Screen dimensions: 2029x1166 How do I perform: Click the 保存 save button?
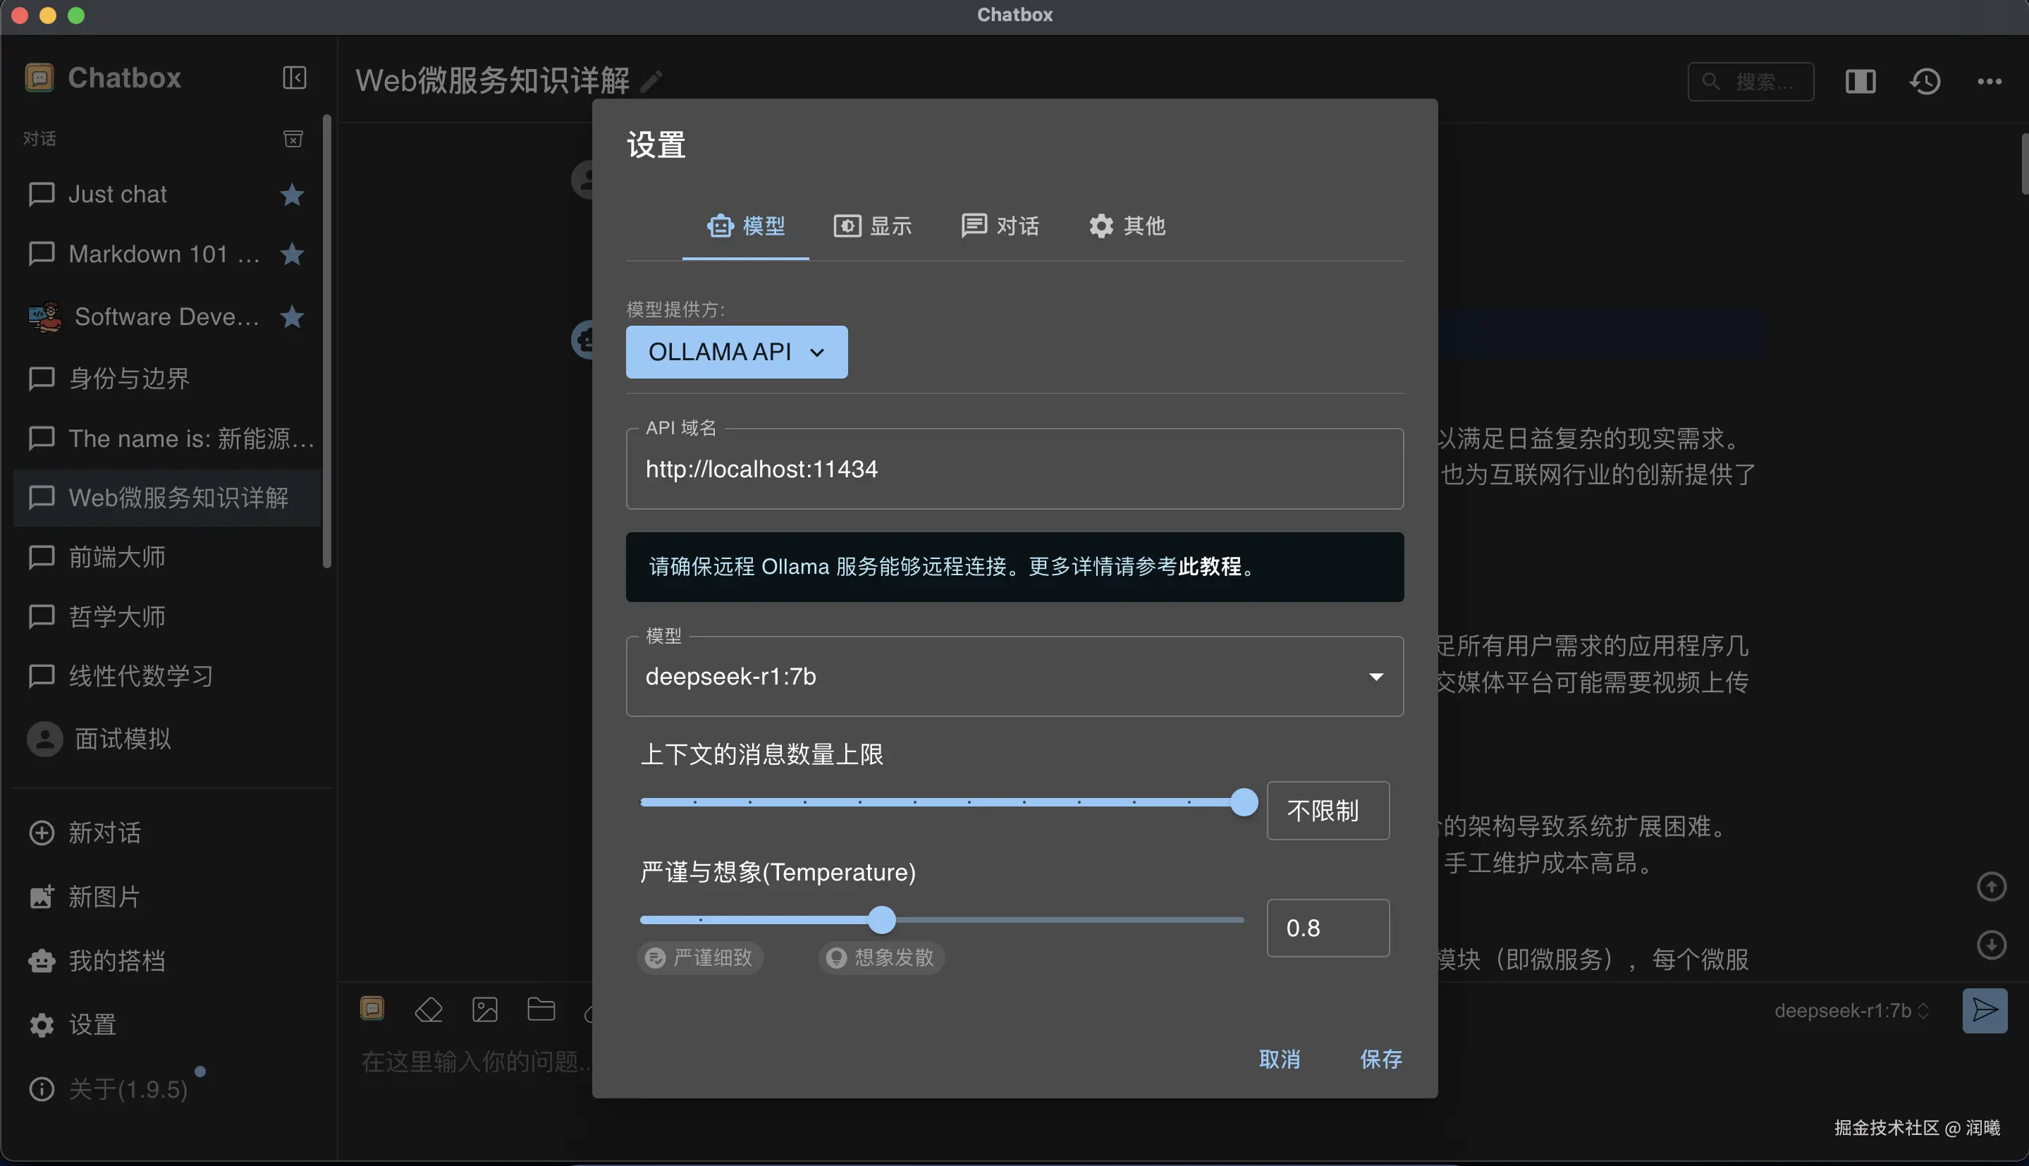click(1380, 1059)
